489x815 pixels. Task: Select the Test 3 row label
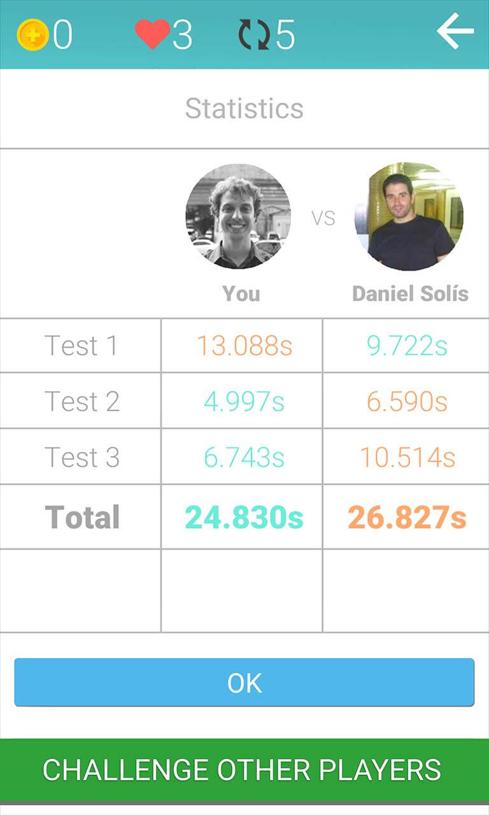coord(81,457)
